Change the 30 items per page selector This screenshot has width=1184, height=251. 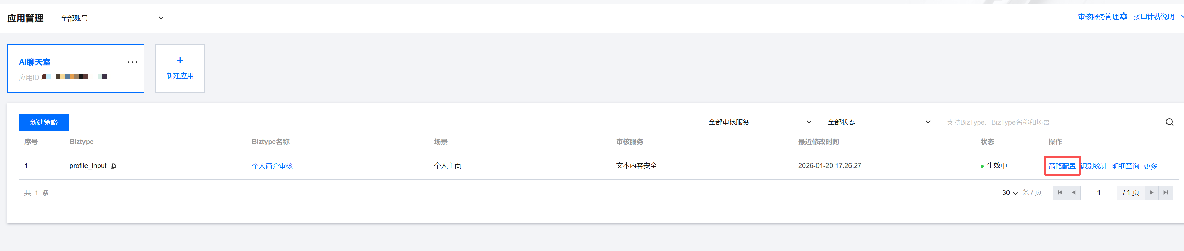(x=1010, y=193)
